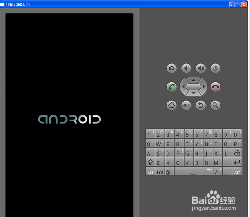250x217 pixels.
Task: Click the C key
Action: pos(179,162)
